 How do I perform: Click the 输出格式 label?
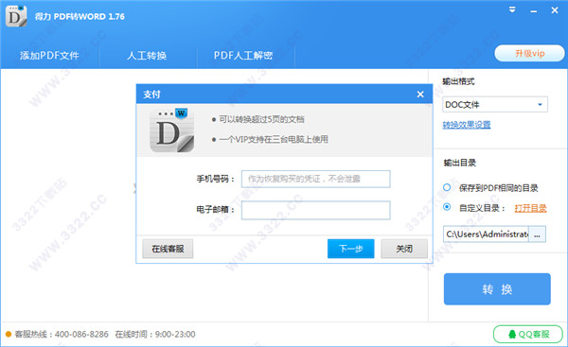tap(458, 81)
